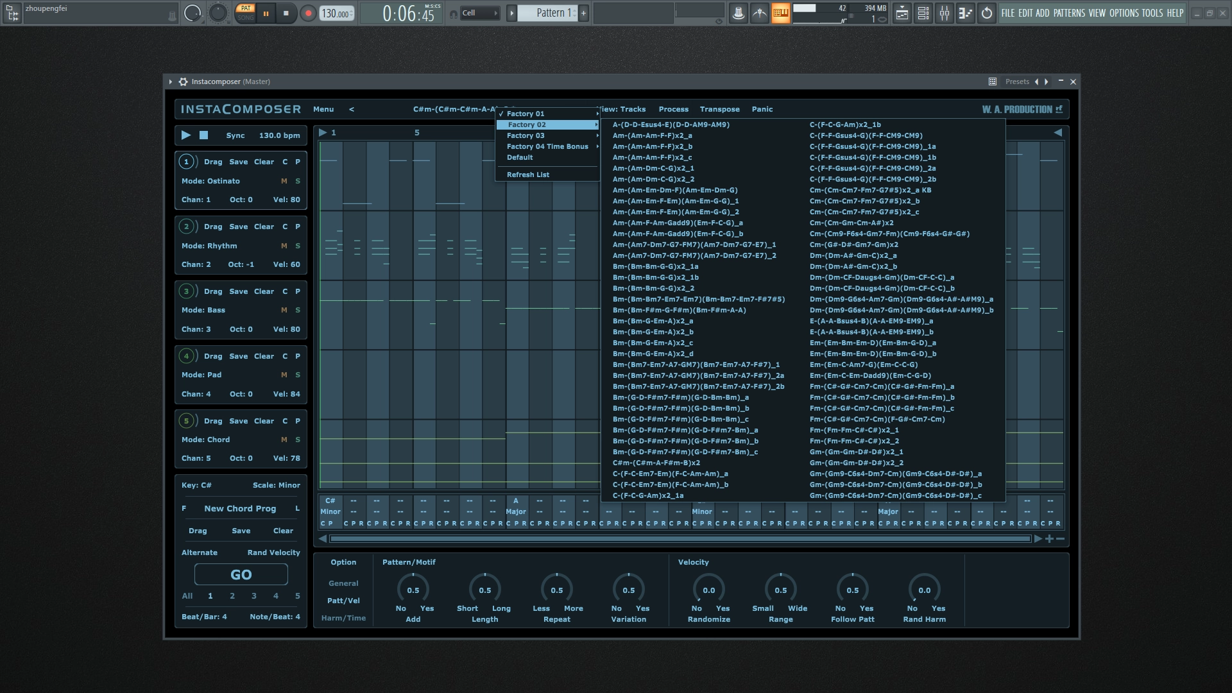This screenshot has height=693, width=1232.
Task: Open the playlist view icon
Action: [902, 13]
